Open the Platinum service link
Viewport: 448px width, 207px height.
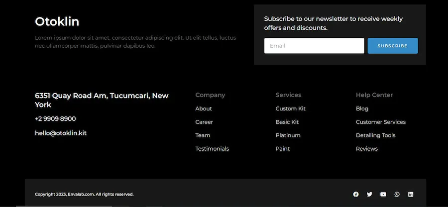click(288, 135)
